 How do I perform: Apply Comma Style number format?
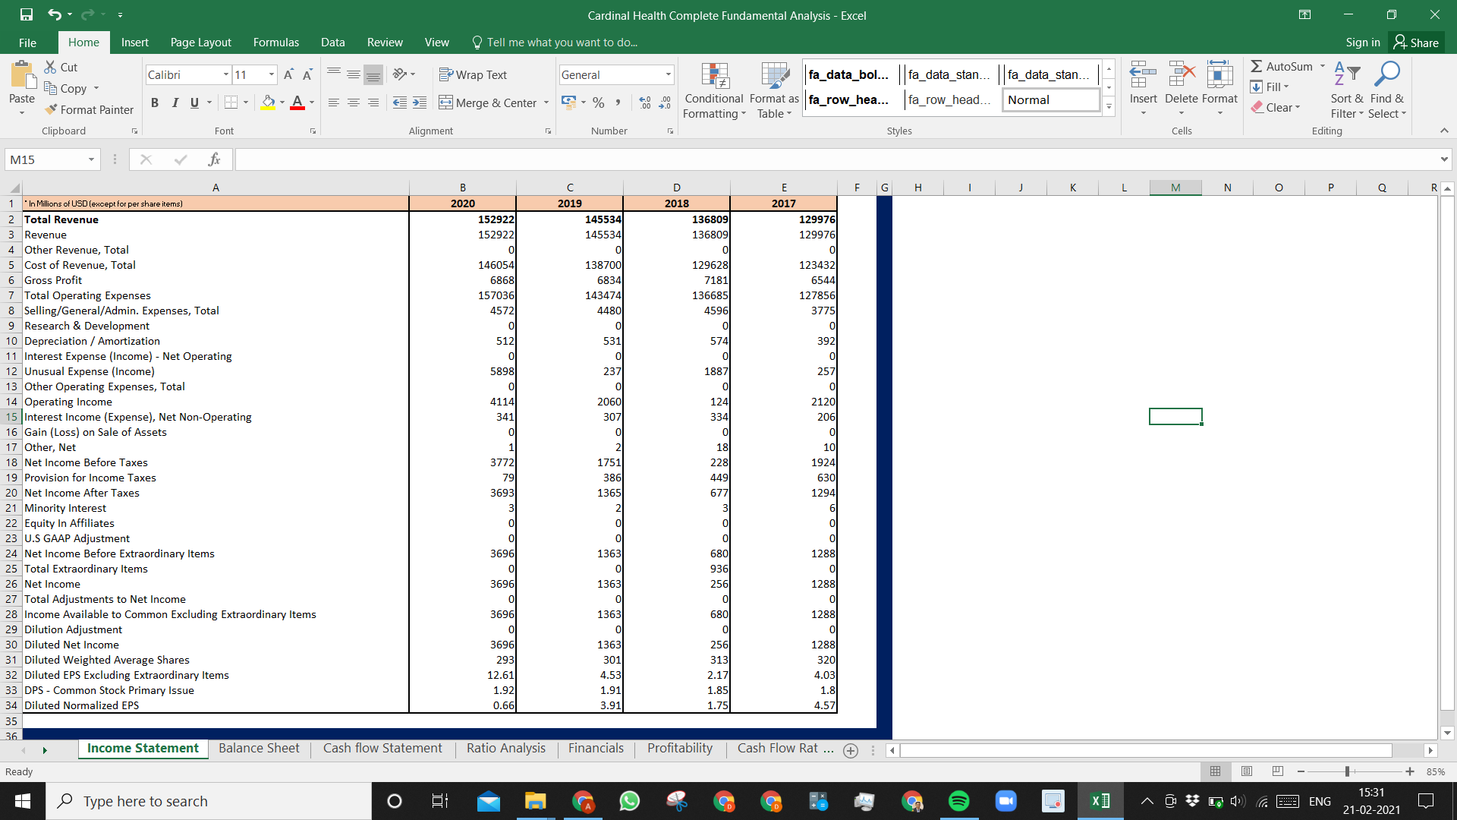618,102
